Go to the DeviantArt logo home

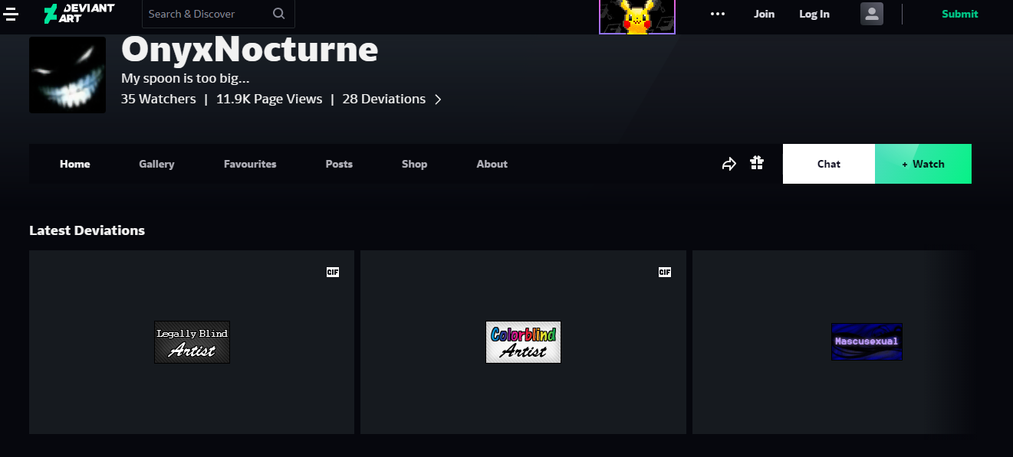tap(78, 13)
